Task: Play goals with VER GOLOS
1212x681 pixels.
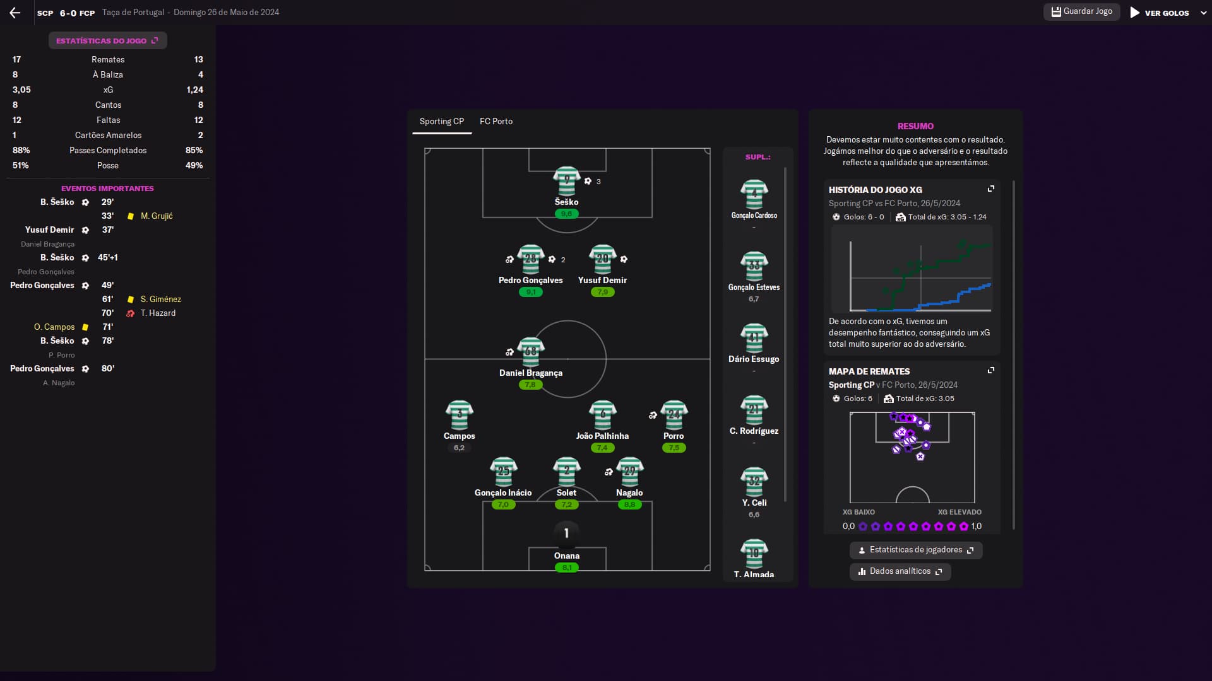Action: (x=1160, y=13)
